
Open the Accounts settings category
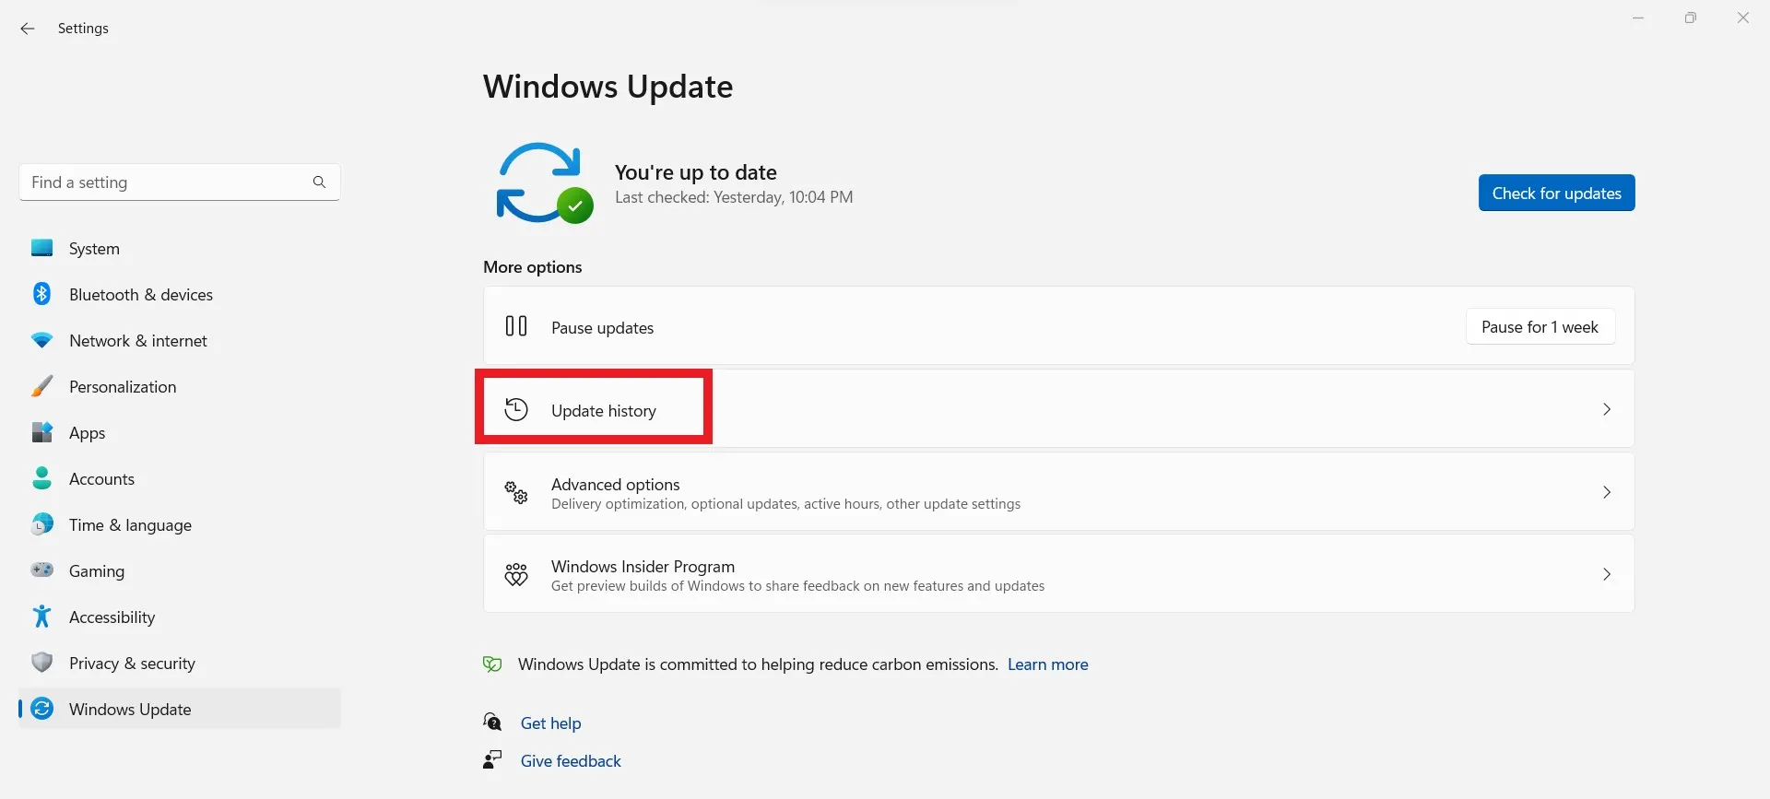pos(101,479)
